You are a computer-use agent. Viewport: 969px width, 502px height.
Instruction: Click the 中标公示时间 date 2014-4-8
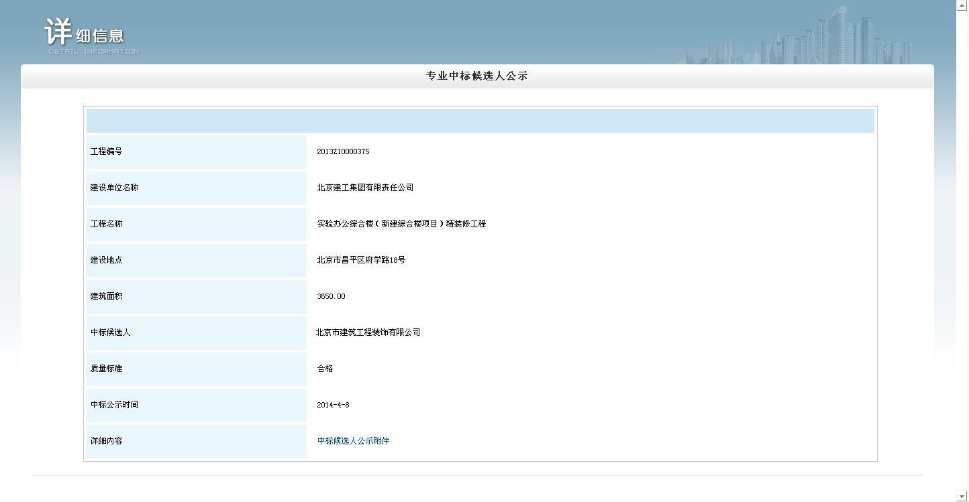point(333,405)
